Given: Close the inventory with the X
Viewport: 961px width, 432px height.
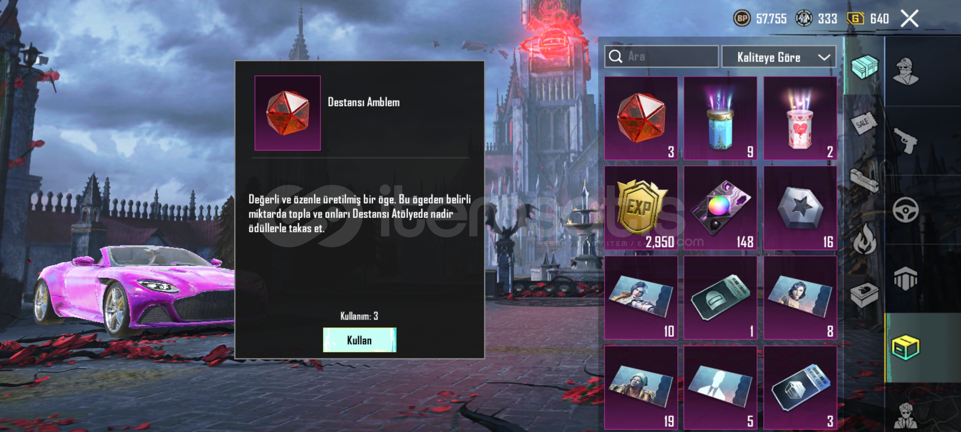Looking at the screenshot, I should click(909, 18).
